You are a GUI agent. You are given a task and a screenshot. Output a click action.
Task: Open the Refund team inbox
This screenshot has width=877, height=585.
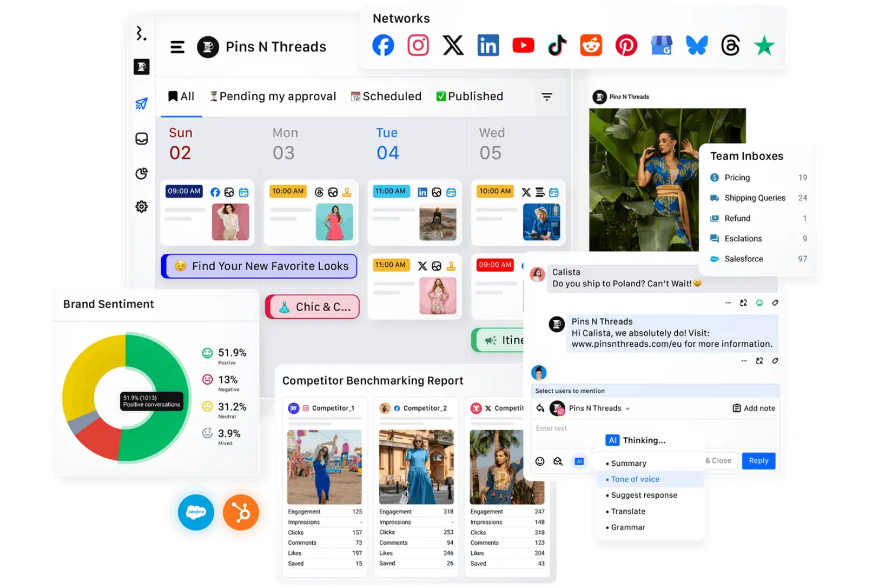[758, 219]
